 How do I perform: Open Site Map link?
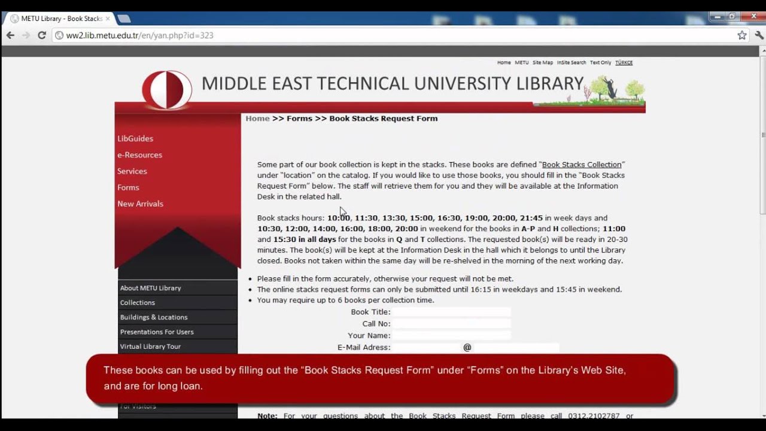click(543, 62)
